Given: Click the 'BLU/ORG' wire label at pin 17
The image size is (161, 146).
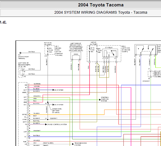Looking at the screenshot, I should [37, 123].
